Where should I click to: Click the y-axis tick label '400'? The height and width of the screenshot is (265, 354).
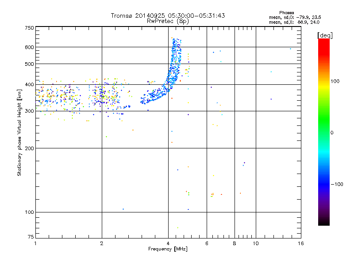click(29, 85)
